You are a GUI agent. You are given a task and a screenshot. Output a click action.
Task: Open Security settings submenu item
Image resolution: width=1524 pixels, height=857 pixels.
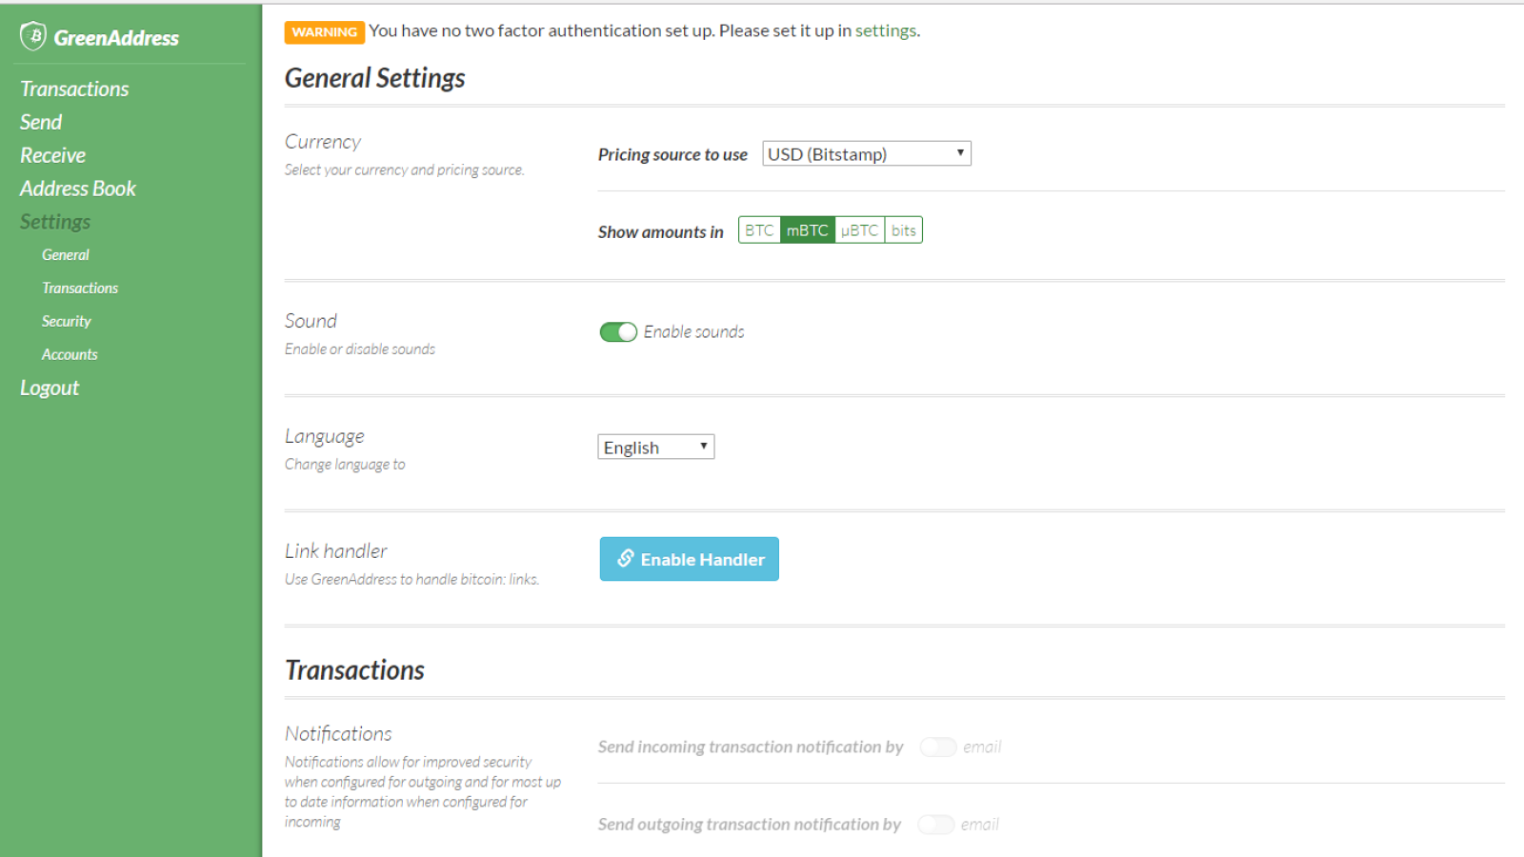point(67,321)
